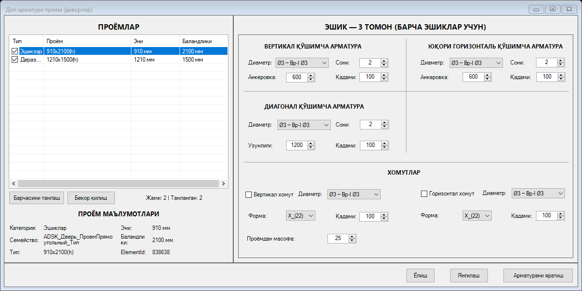This screenshot has height=291, width=582.
Task: Click the Эни column header
Action: (x=155, y=41)
